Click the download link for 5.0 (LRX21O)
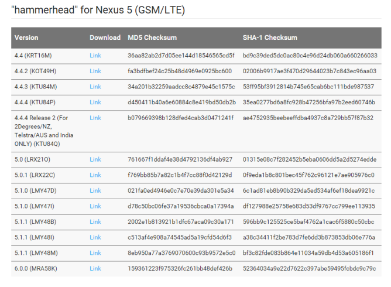Screen dimensions: 391x287 coord(95,159)
